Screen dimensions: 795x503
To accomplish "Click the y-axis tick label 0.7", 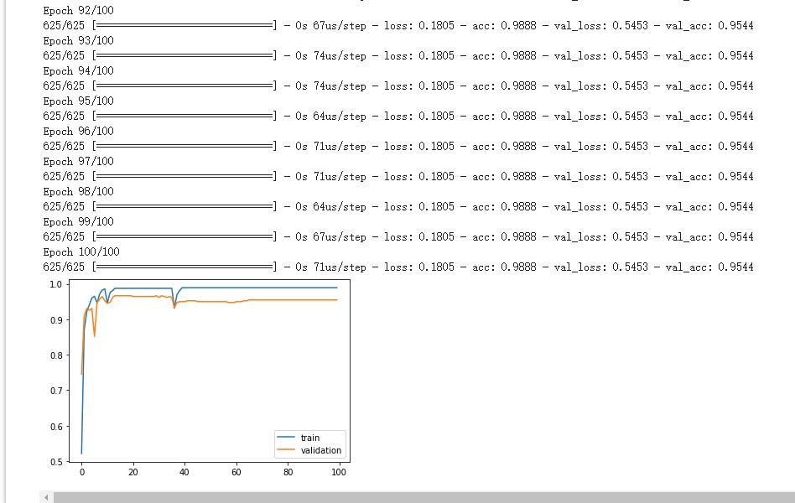I will coord(56,391).
